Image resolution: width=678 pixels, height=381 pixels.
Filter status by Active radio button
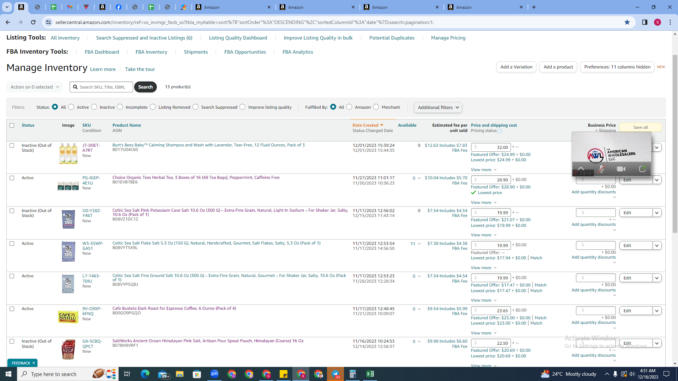(x=71, y=107)
